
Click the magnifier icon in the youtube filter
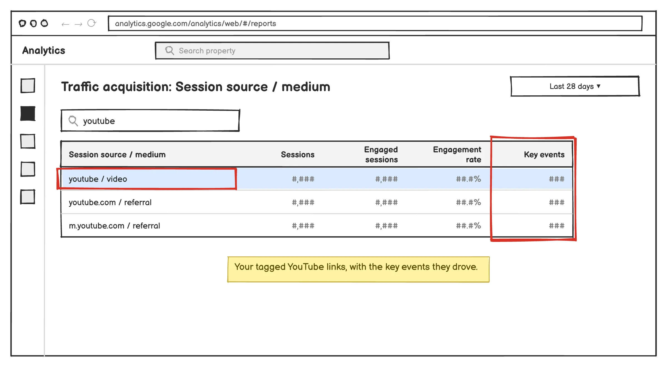(x=73, y=121)
